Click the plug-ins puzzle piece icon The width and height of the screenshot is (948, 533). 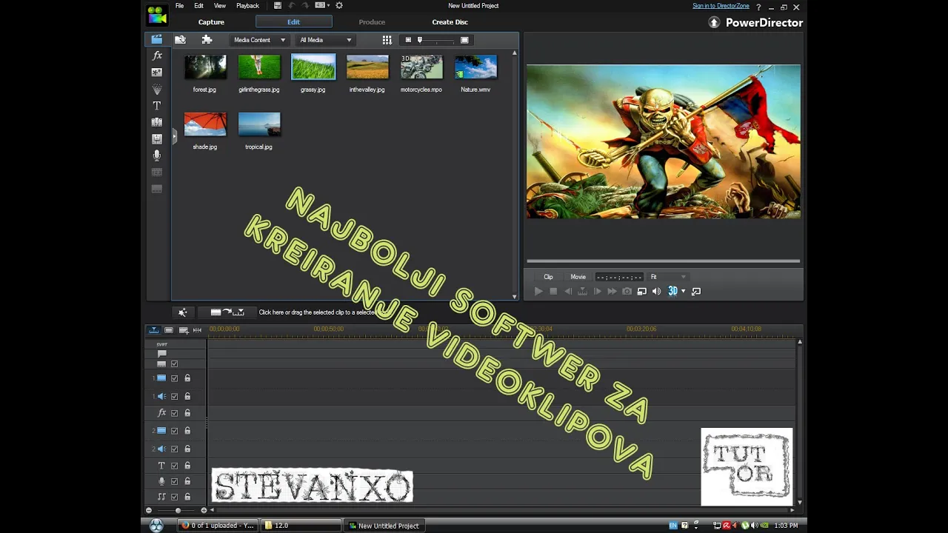coord(207,39)
